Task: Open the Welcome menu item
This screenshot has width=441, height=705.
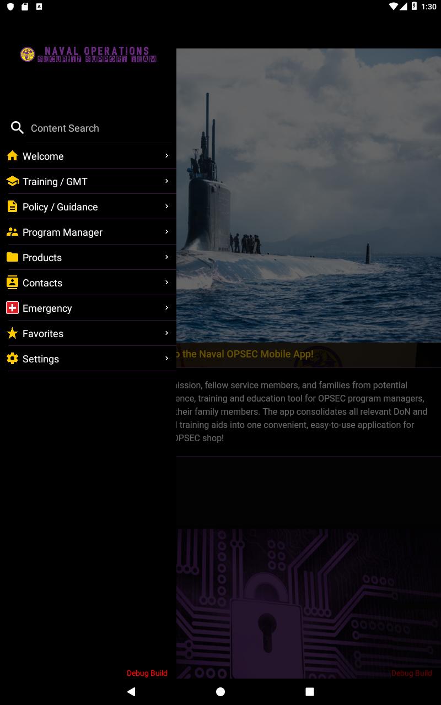Action: click(88, 156)
